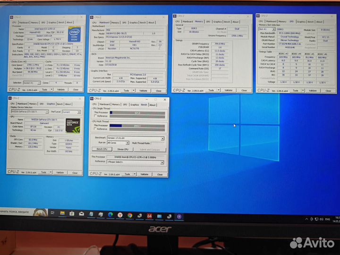Expand the Tools arrow in the Bench window
Viewport: 340px width, 255px height.
(x=135, y=174)
